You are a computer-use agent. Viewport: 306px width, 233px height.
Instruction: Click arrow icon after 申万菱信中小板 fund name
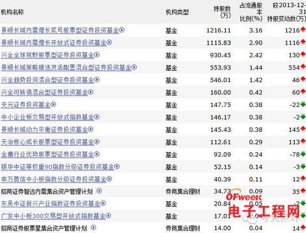pos(109,179)
